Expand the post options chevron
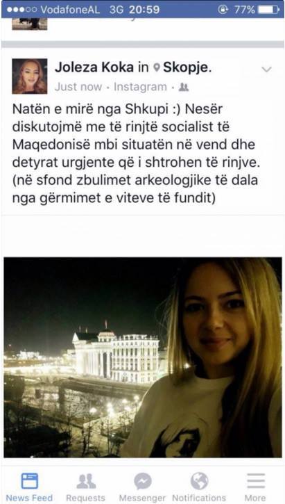The width and height of the screenshot is (285, 504). tap(266, 69)
